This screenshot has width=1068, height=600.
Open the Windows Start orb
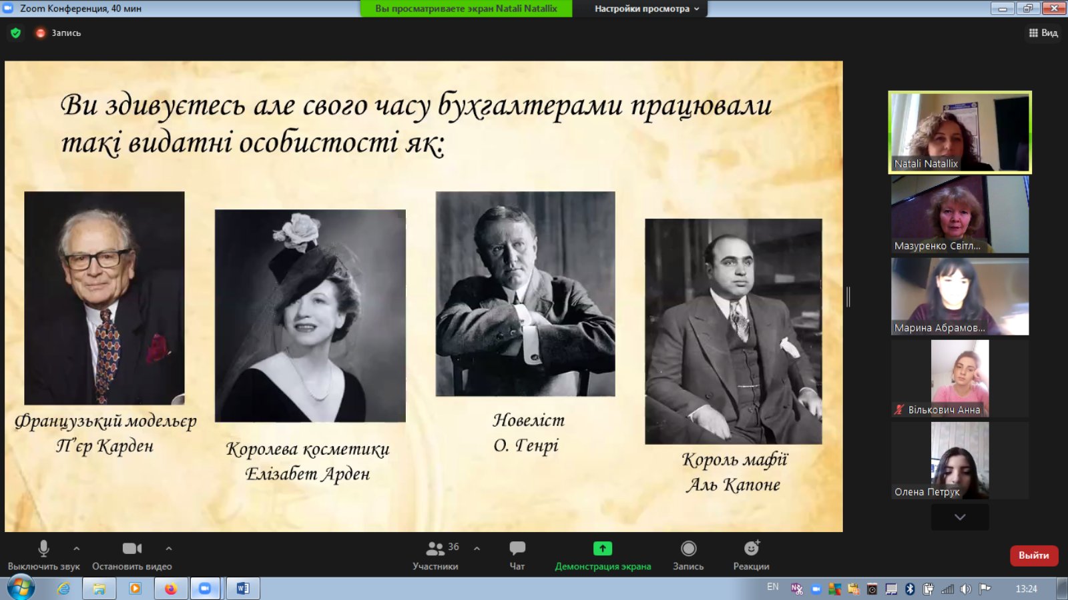pos(21,588)
